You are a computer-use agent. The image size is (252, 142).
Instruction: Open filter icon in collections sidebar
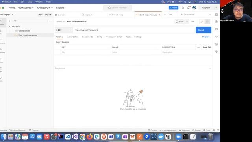pos(15,21)
